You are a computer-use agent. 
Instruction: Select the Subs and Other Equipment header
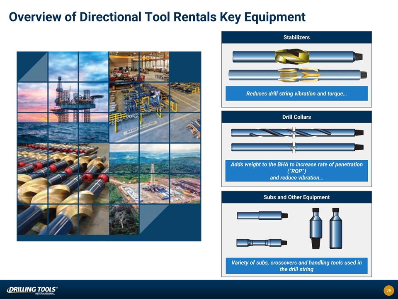click(x=296, y=197)
